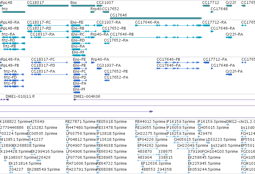Select transcript CG17646-RA
255x174 pixels.
click(169, 25)
